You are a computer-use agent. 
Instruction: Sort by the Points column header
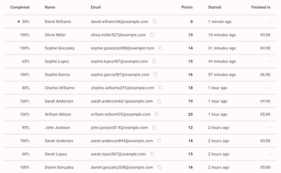point(187,7)
